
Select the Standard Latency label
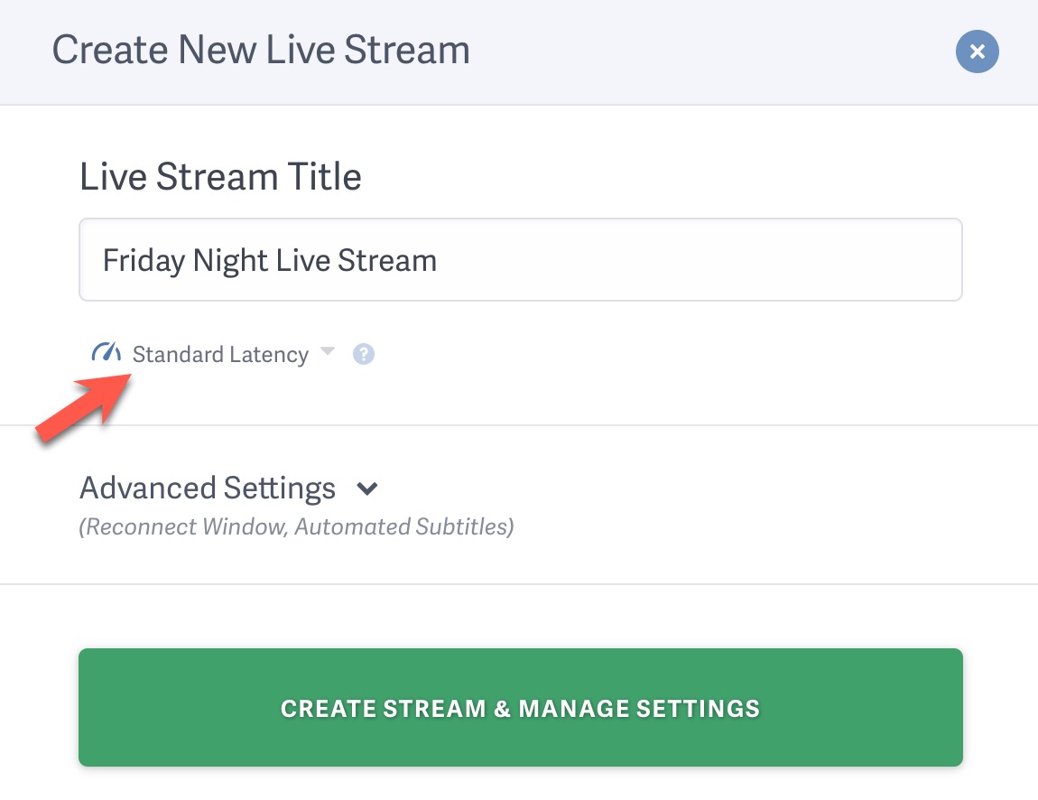(x=220, y=354)
